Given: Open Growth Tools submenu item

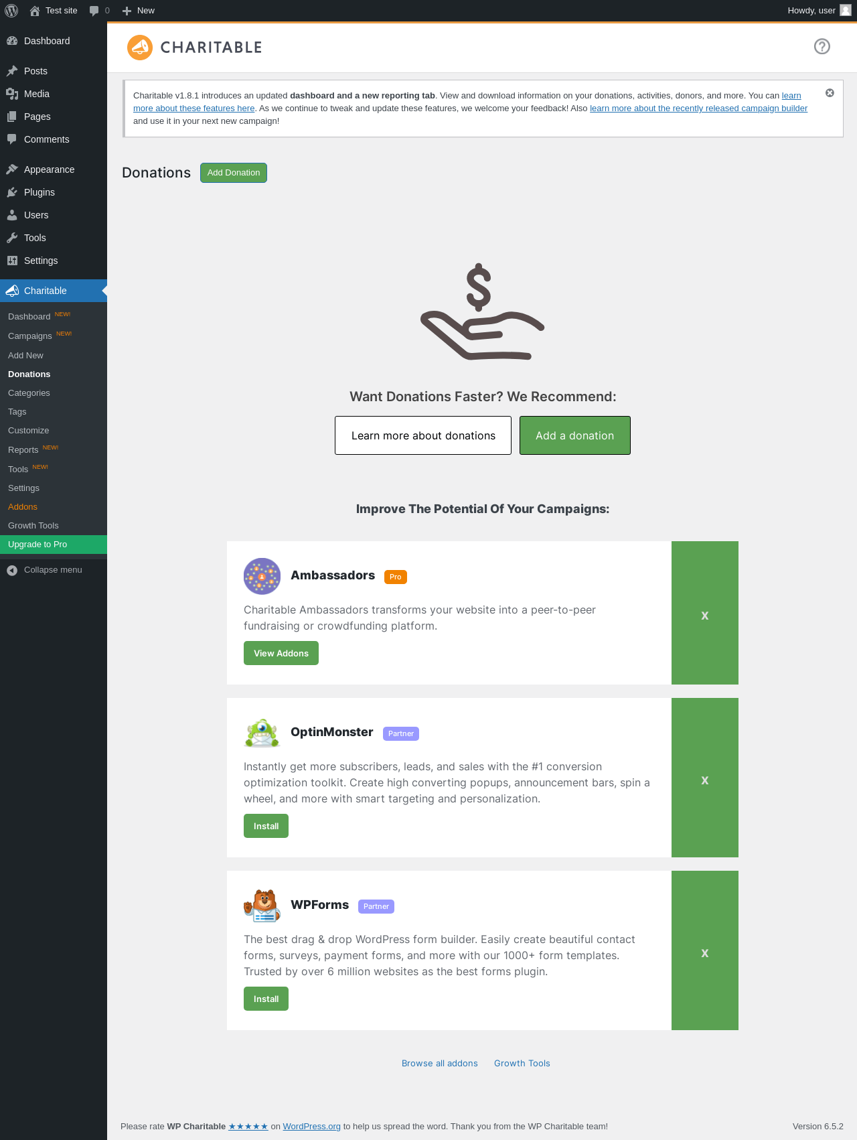Looking at the screenshot, I should tap(54, 526).
